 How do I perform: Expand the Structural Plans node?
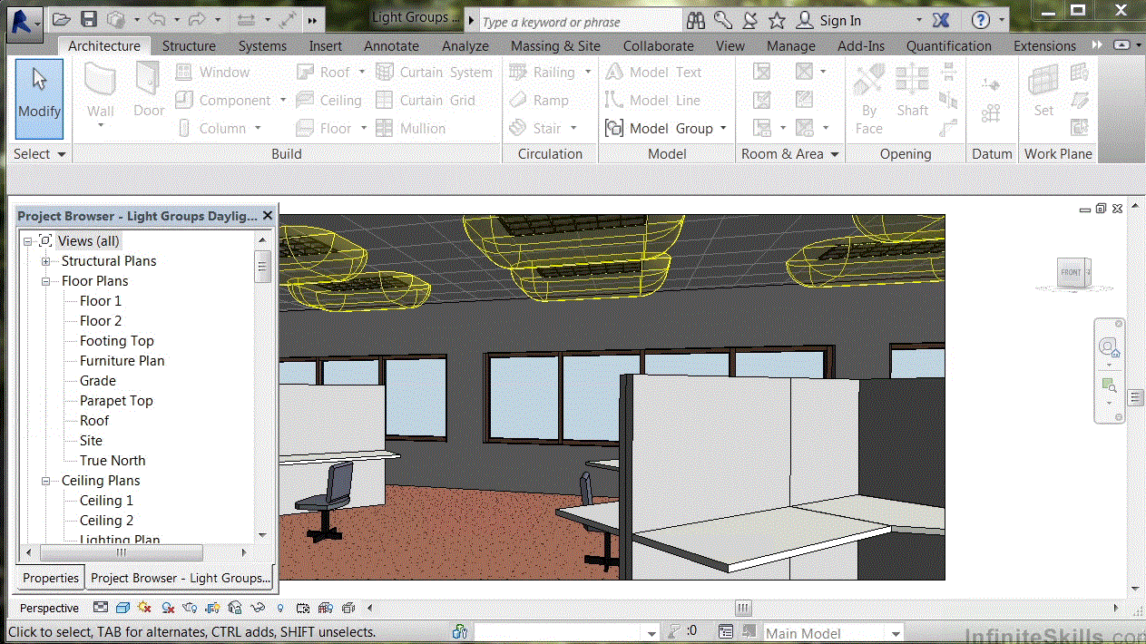(x=45, y=261)
